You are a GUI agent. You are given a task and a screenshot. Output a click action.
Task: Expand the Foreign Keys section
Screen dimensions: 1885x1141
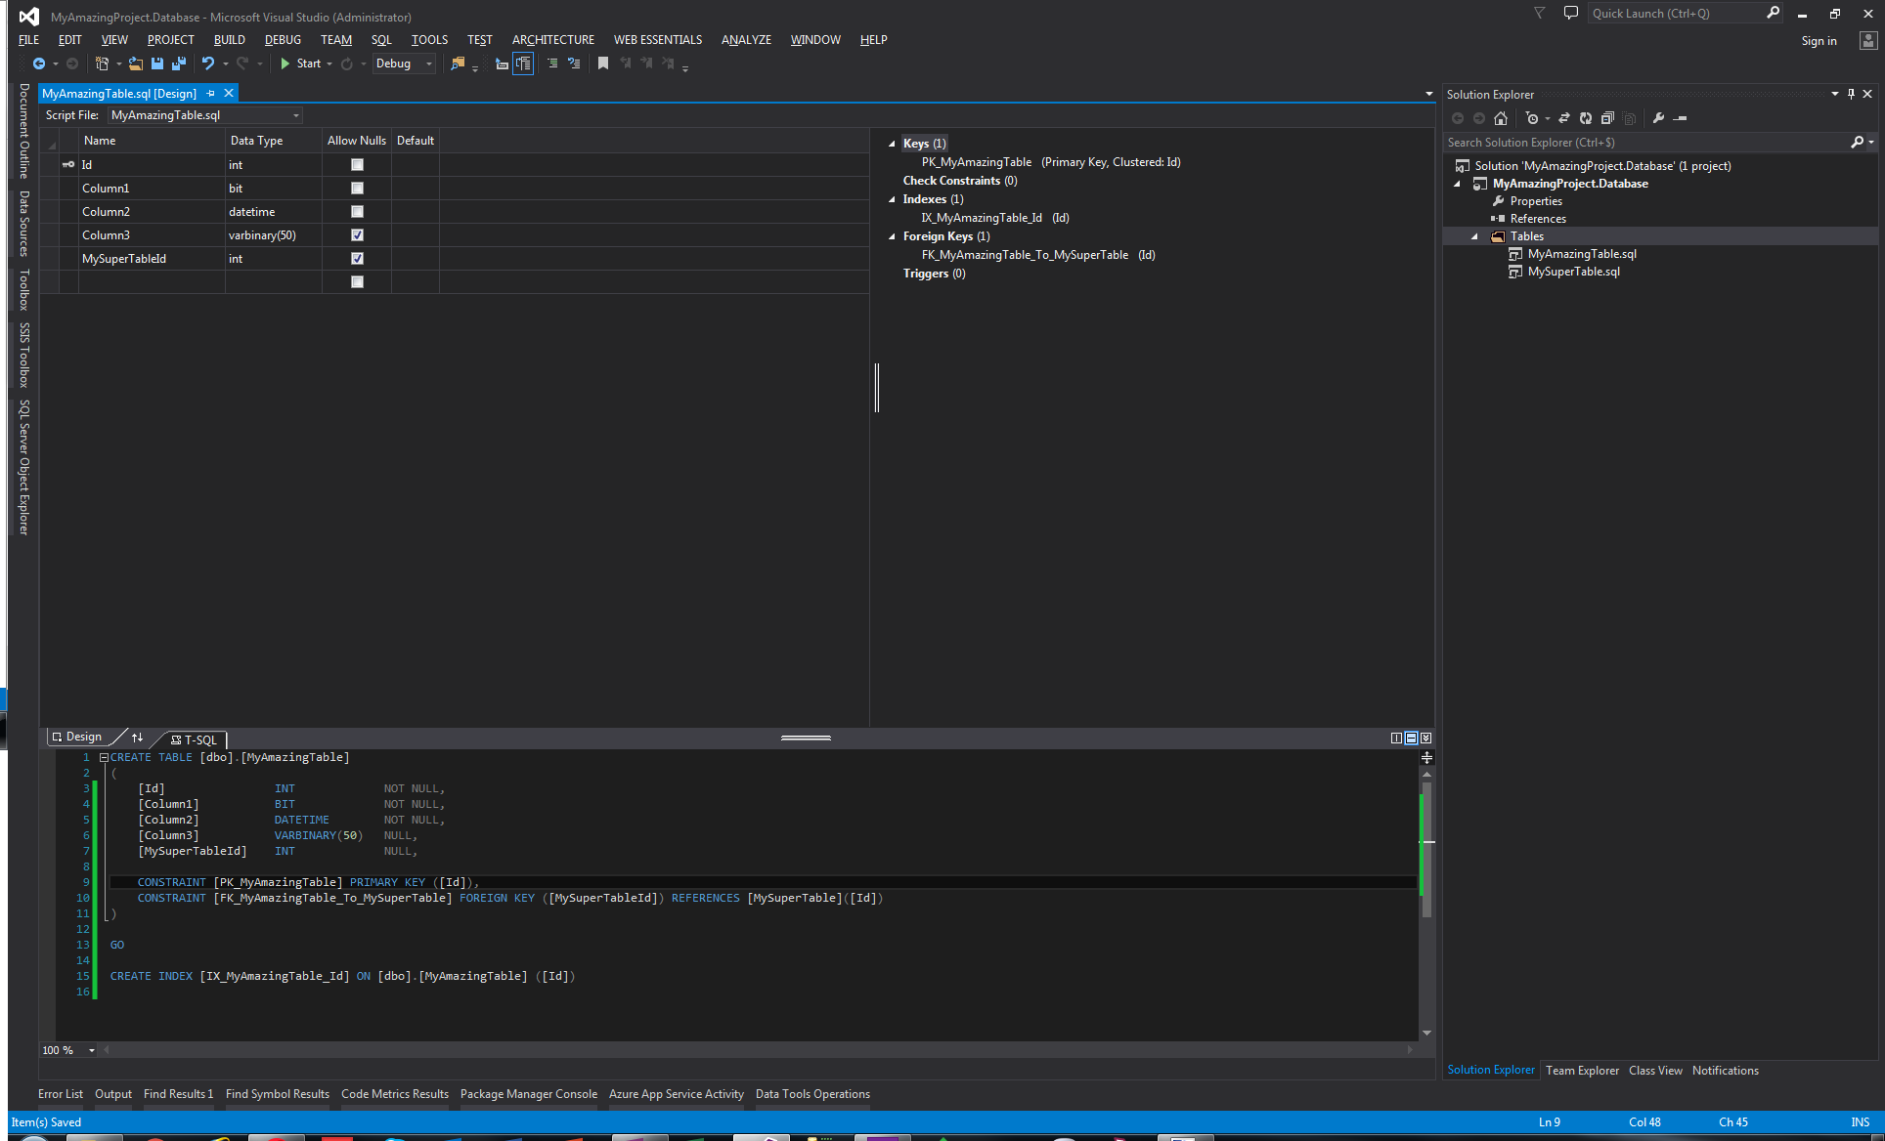pos(893,236)
